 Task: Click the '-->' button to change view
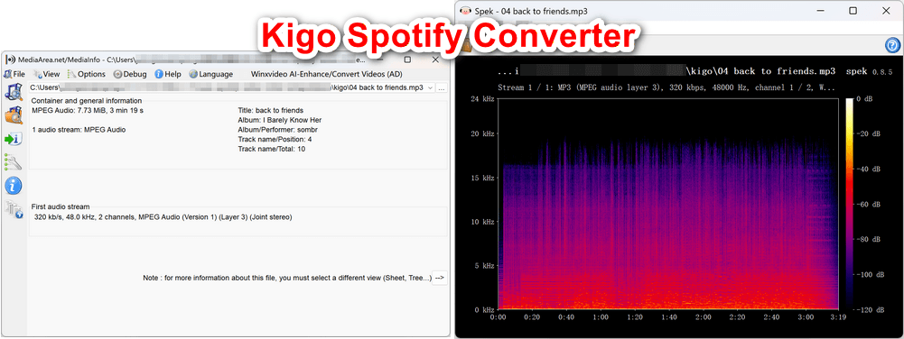click(440, 278)
